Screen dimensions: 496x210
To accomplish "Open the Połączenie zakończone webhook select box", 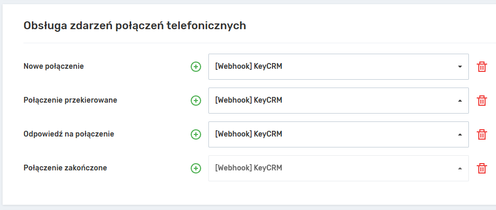I will click(x=333, y=168).
